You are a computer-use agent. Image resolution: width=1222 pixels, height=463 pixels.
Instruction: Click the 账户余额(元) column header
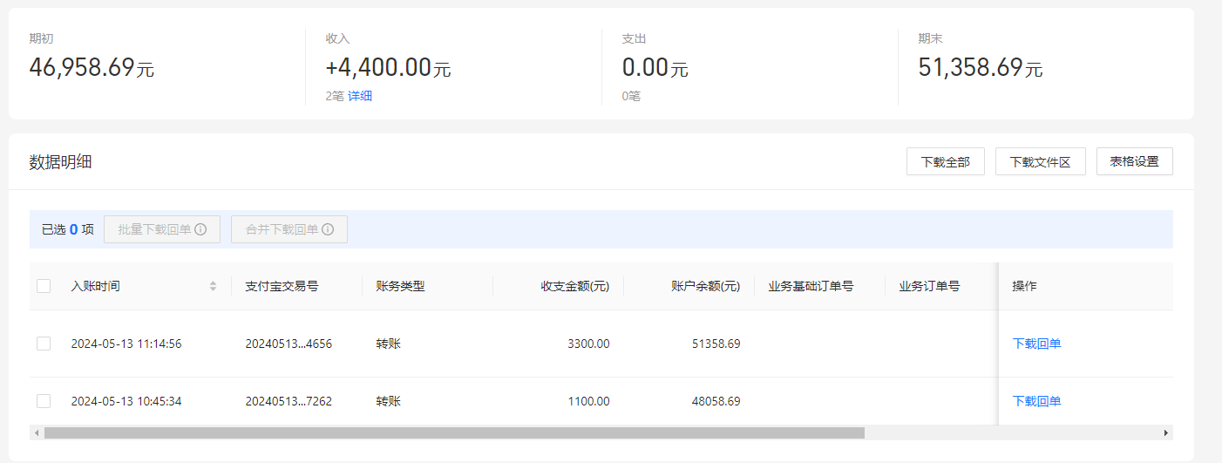tap(706, 286)
